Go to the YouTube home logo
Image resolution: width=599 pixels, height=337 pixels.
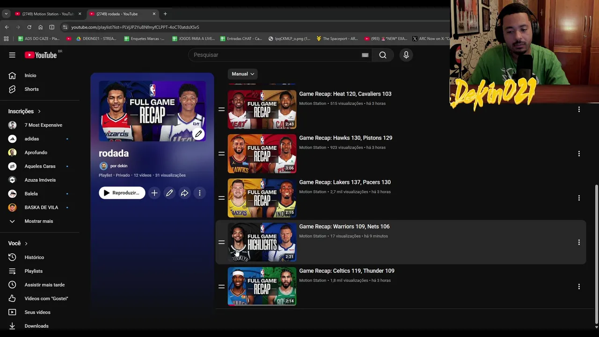pyautogui.click(x=41, y=55)
